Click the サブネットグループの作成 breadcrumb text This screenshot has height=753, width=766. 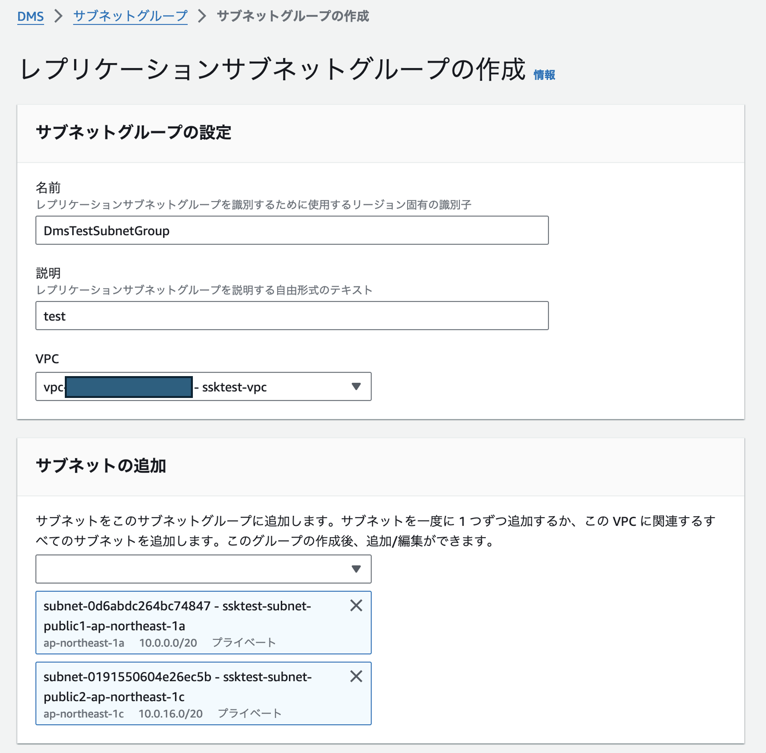coord(293,16)
